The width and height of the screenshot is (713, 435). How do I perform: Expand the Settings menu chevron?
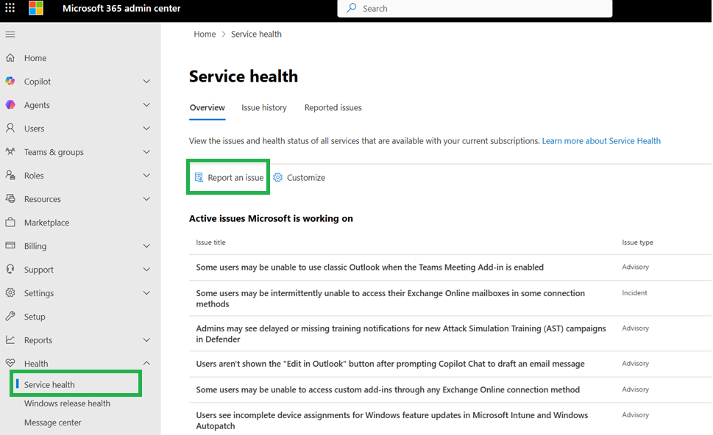coord(146,293)
